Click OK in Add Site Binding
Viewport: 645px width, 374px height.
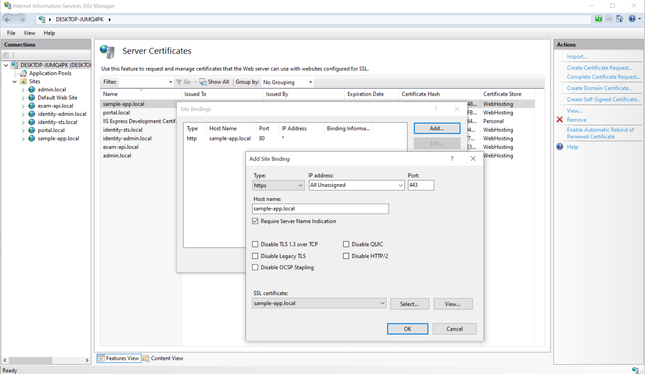[407, 329]
